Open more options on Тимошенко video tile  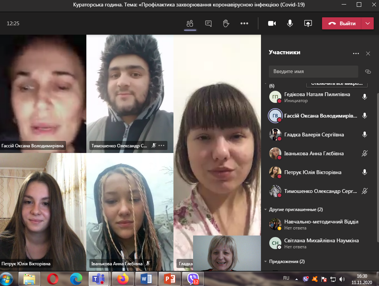[x=161, y=145]
